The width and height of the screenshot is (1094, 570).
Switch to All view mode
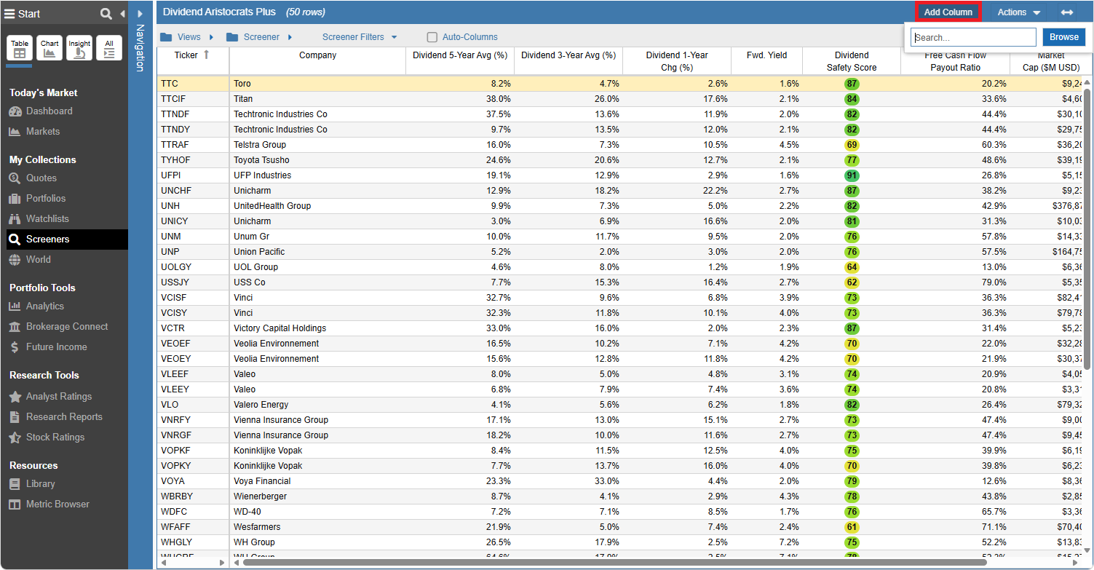pyautogui.click(x=109, y=48)
